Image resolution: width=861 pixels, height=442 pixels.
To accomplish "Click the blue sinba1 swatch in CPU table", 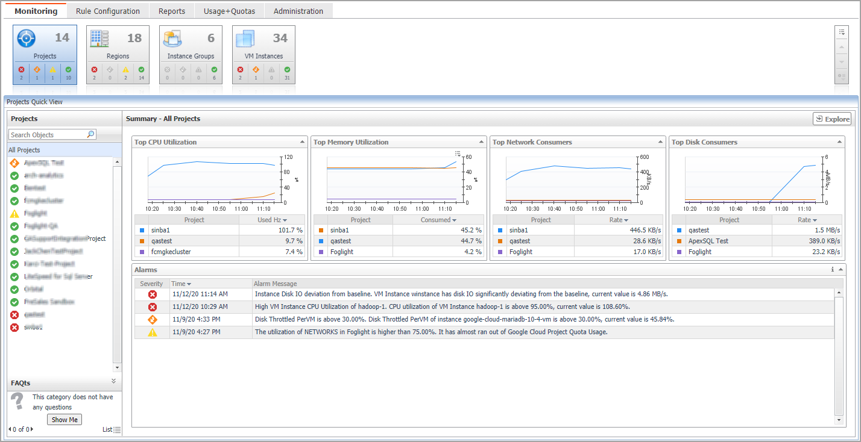I will 142,230.
